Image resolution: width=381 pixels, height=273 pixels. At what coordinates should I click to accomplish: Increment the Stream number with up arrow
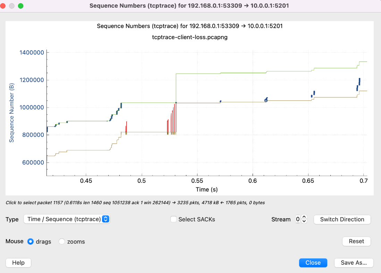(304, 217)
